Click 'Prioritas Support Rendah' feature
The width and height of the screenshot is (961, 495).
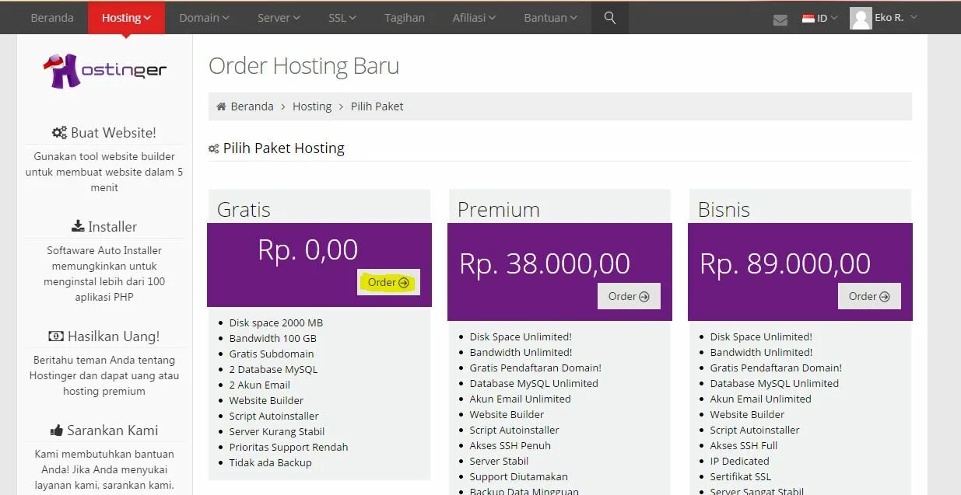click(x=288, y=447)
